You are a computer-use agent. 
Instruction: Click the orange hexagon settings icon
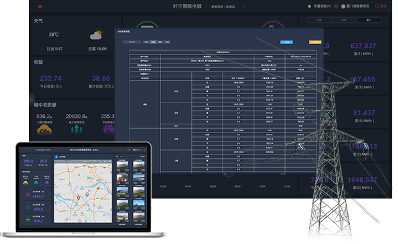336,6
